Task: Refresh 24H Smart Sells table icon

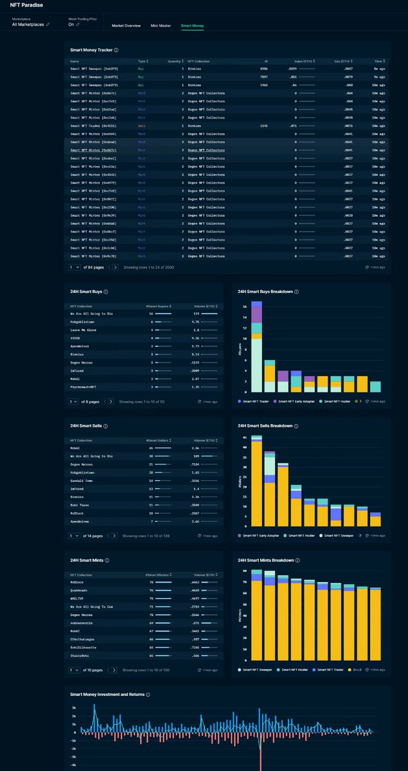Action: point(199,535)
